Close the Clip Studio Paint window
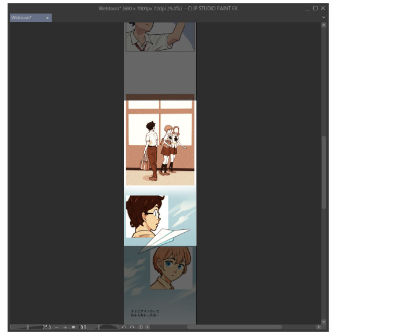This screenshot has height=335, width=401. 323,8
